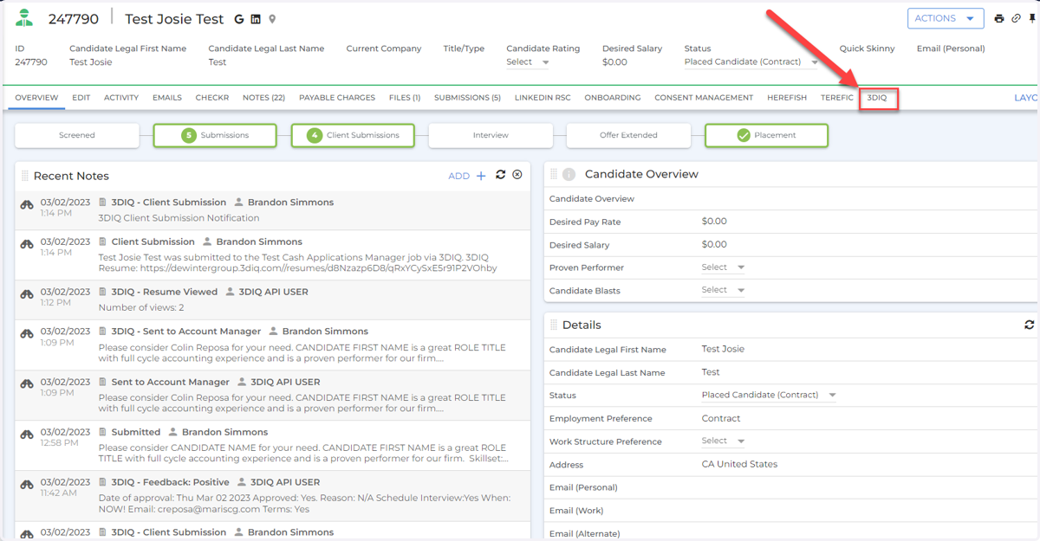The image size is (1040, 541).
Task: Click the green 5 badge on Submissions
Action: pyautogui.click(x=188, y=135)
